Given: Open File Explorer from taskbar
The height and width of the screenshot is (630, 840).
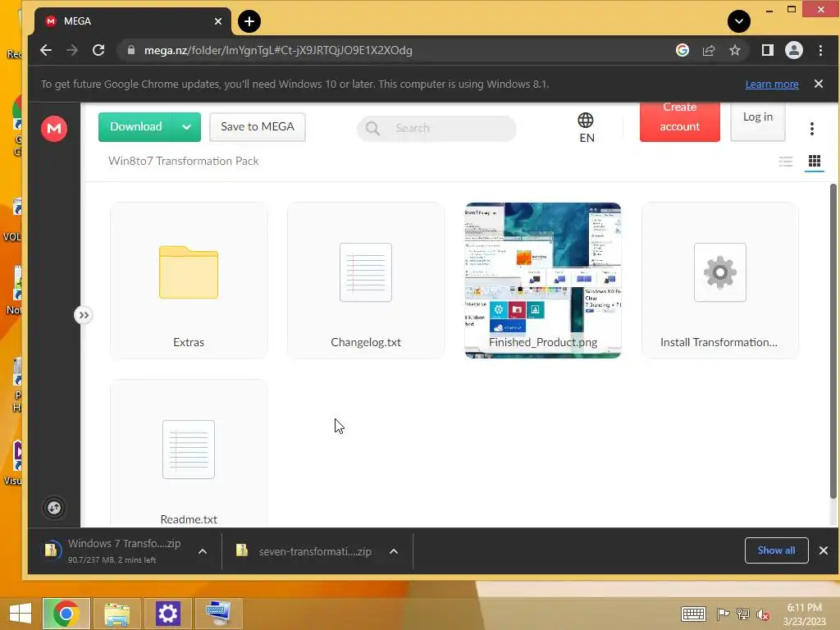Looking at the screenshot, I should 116,614.
